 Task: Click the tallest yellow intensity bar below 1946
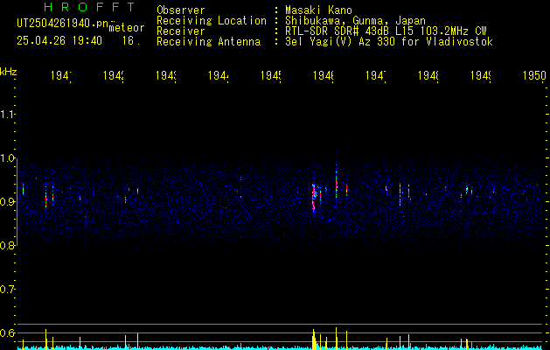pos(336,339)
